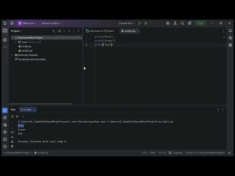Viewport: 235px width, 176px height.
Task: Select the Run tool window icon
Action: [x=5, y=110]
